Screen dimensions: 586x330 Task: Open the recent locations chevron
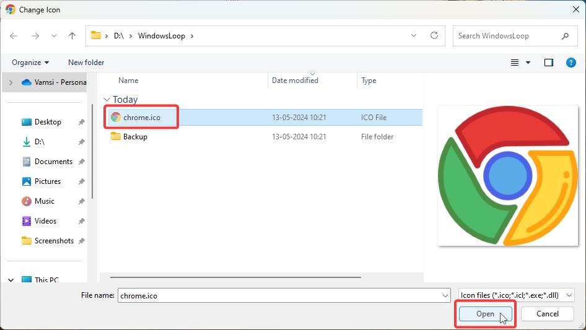click(x=54, y=36)
